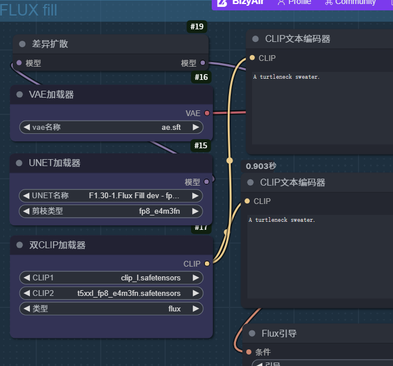Screen dimensions: 393x366
Task: Open the UNET名称 Flux Fill dev selector
Action: click(111, 196)
